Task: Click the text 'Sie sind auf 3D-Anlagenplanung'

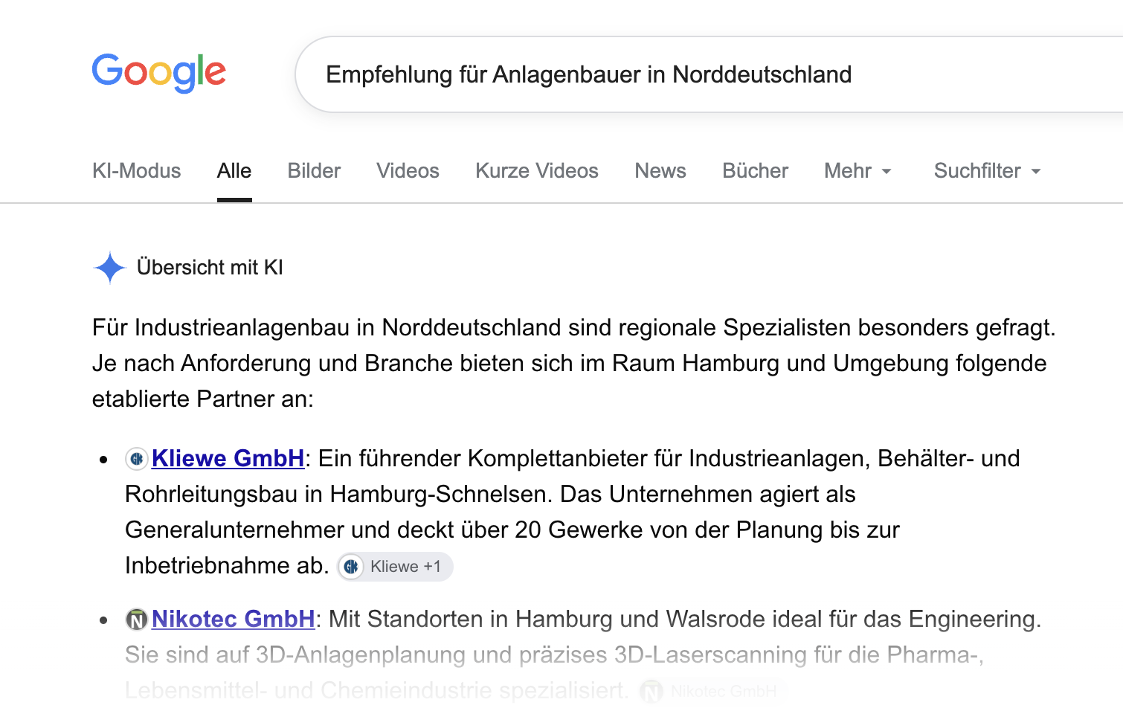Action: coord(295,655)
